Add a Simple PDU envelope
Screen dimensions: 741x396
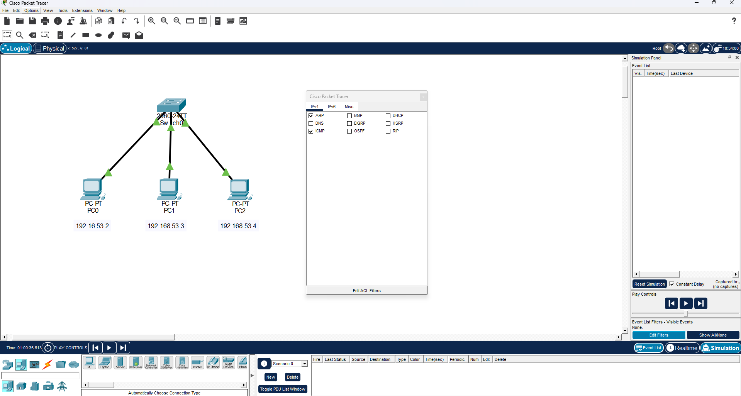pos(126,35)
